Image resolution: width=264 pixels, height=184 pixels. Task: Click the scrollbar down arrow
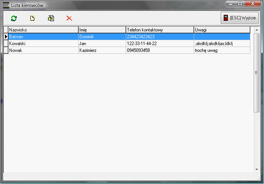coord(257,170)
